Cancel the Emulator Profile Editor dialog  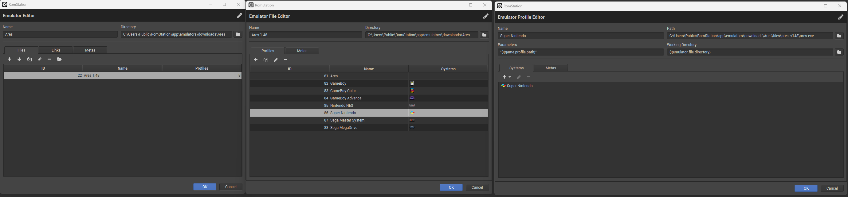click(x=832, y=188)
